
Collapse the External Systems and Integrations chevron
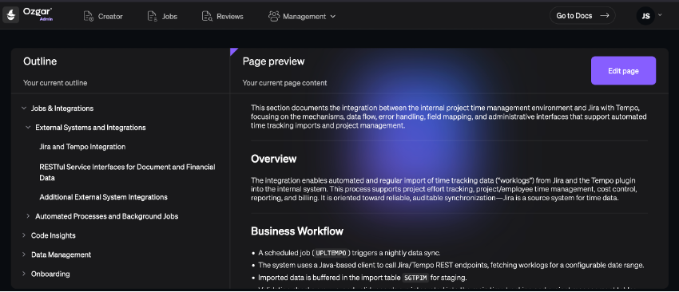28,127
